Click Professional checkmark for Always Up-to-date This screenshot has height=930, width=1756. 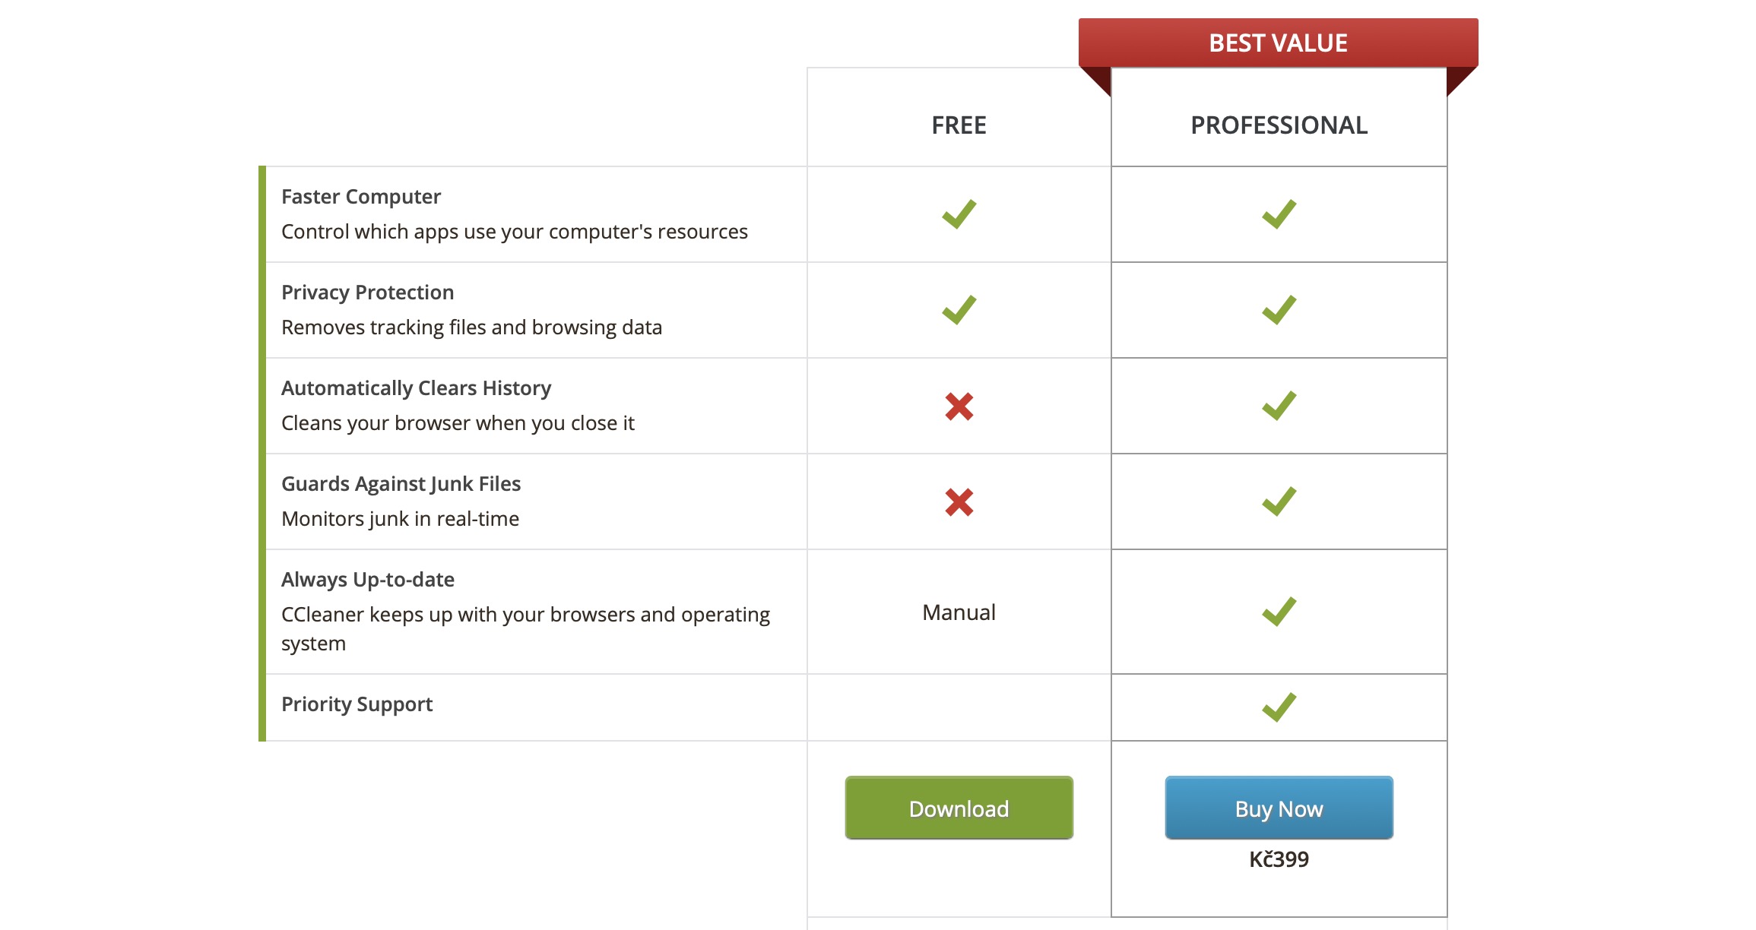tap(1279, 612)
